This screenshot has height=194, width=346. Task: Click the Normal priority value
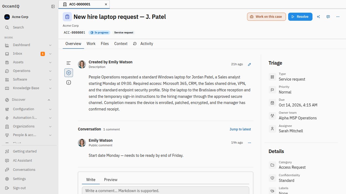pos(285,92)
